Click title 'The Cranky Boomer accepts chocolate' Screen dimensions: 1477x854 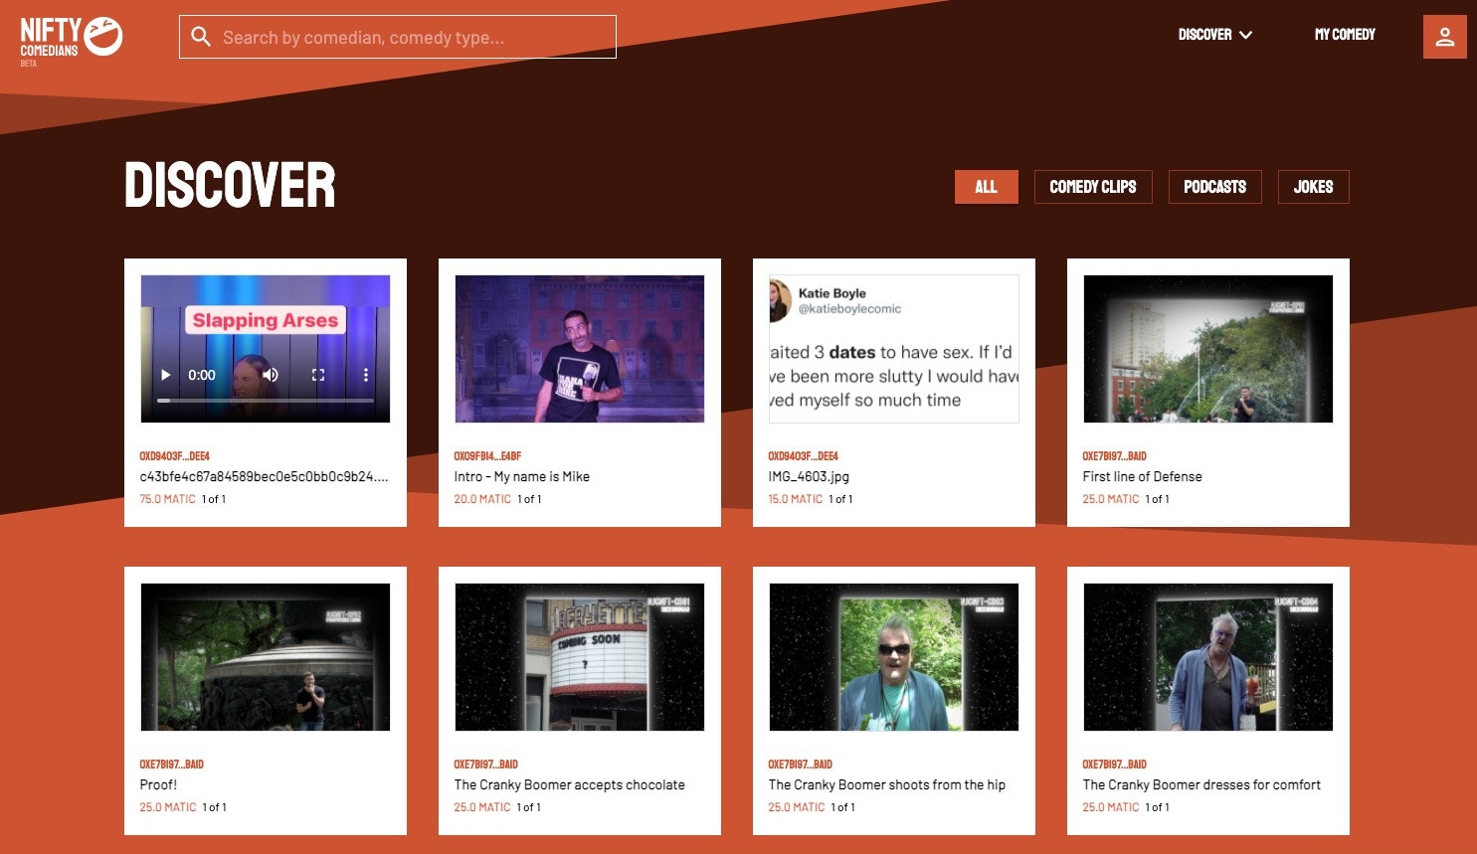pos(570,785)
